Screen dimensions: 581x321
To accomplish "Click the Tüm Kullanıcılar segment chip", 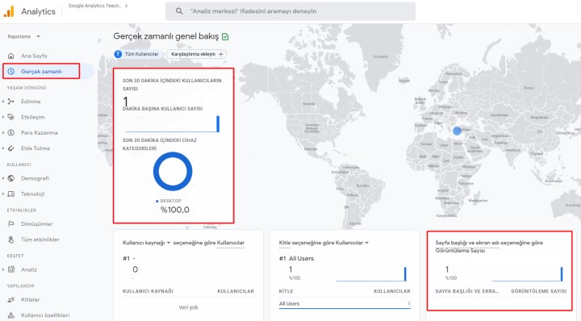I will [138, 54].
